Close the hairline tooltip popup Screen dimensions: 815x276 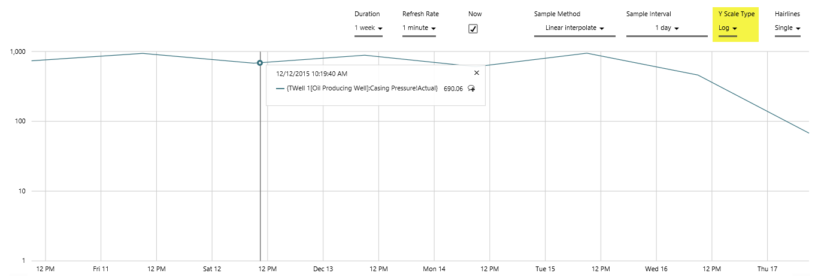click(477, 72)
